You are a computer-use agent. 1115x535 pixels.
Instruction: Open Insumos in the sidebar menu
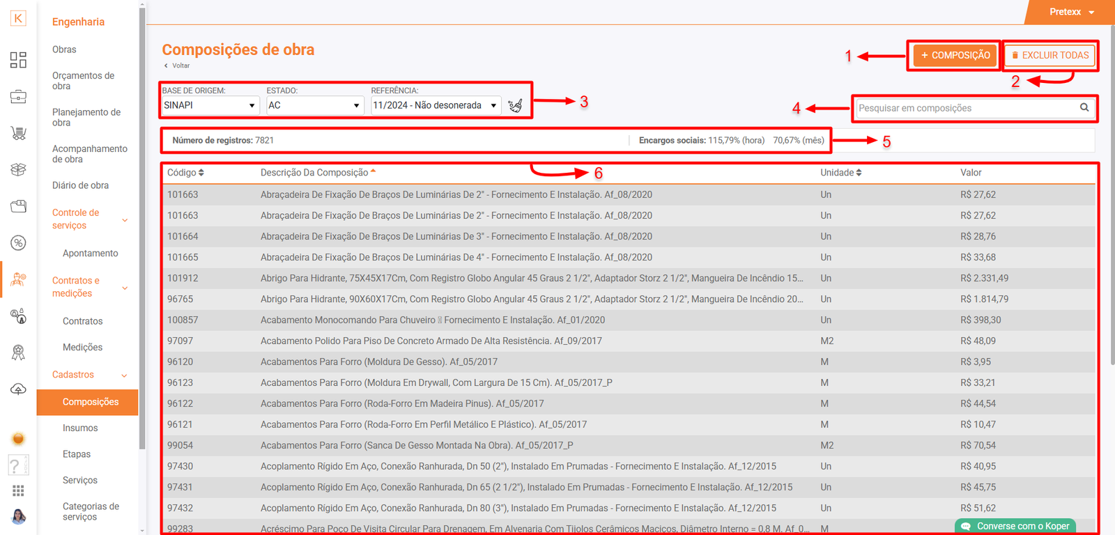pos(80,428)
